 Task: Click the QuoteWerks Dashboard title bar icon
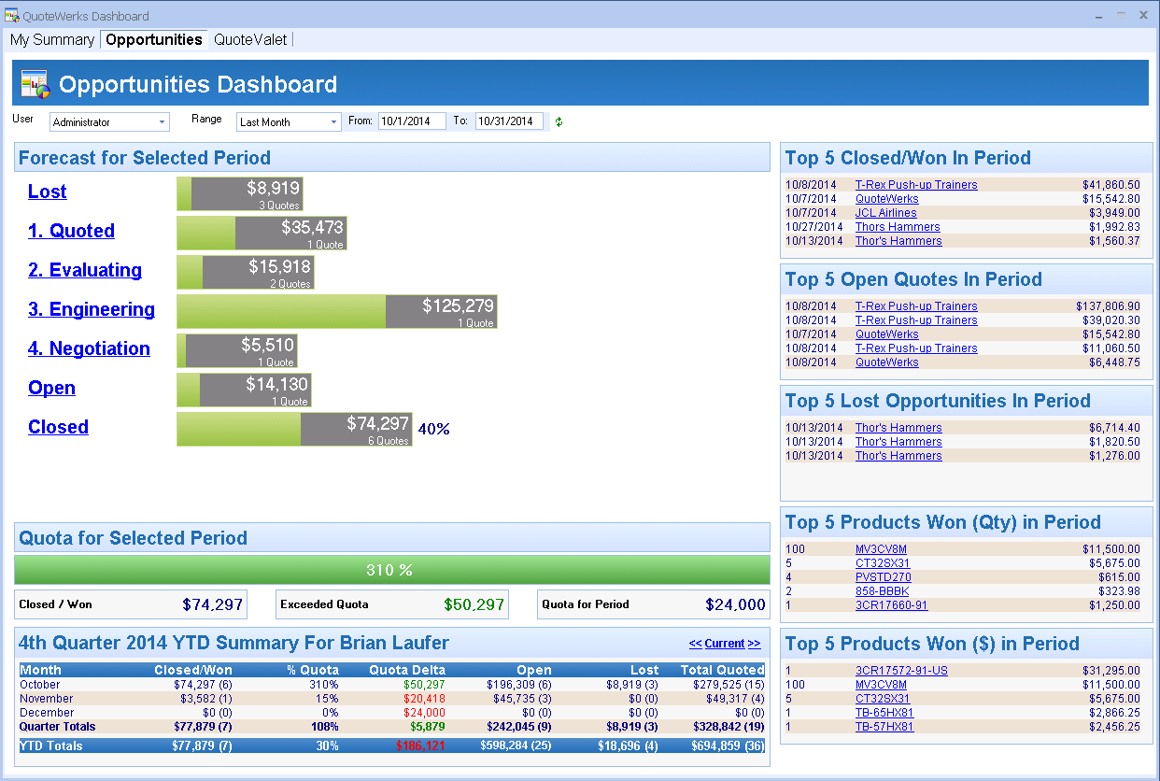pos(11,16)
